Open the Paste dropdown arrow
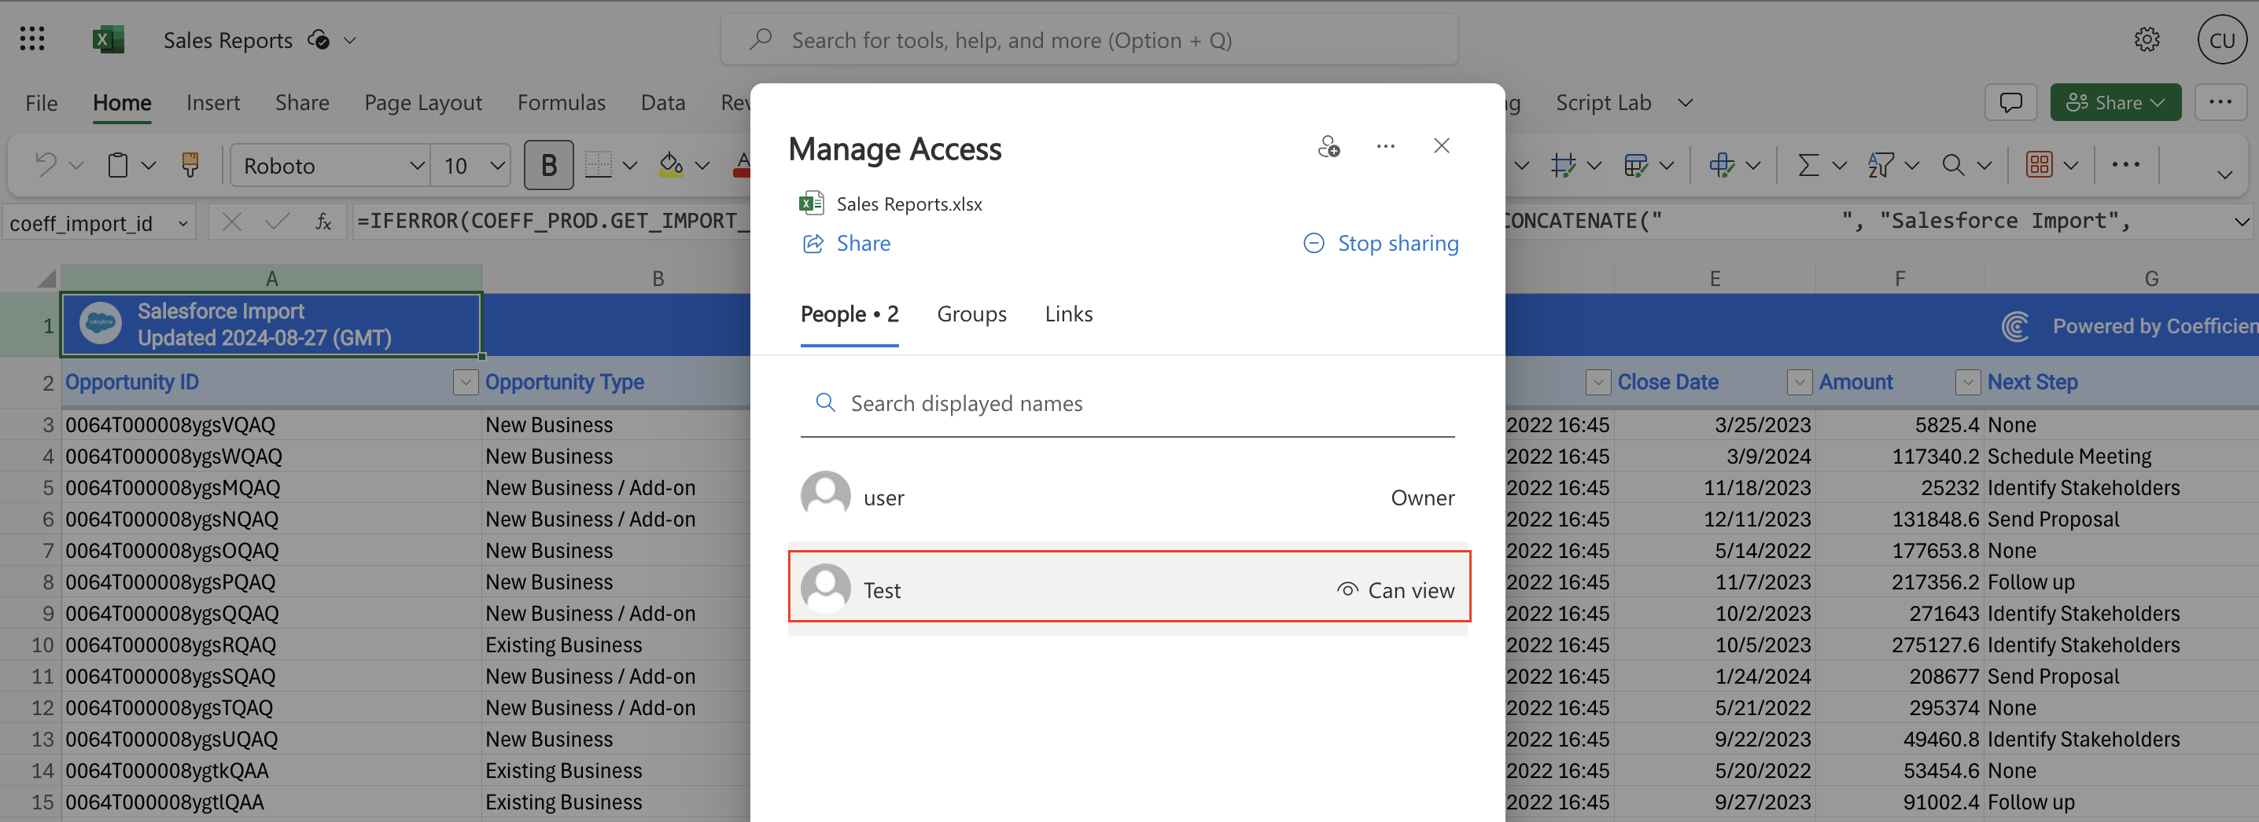This screenshot has width=2259, height=822. pyautogui.click(x=148, y=165)
